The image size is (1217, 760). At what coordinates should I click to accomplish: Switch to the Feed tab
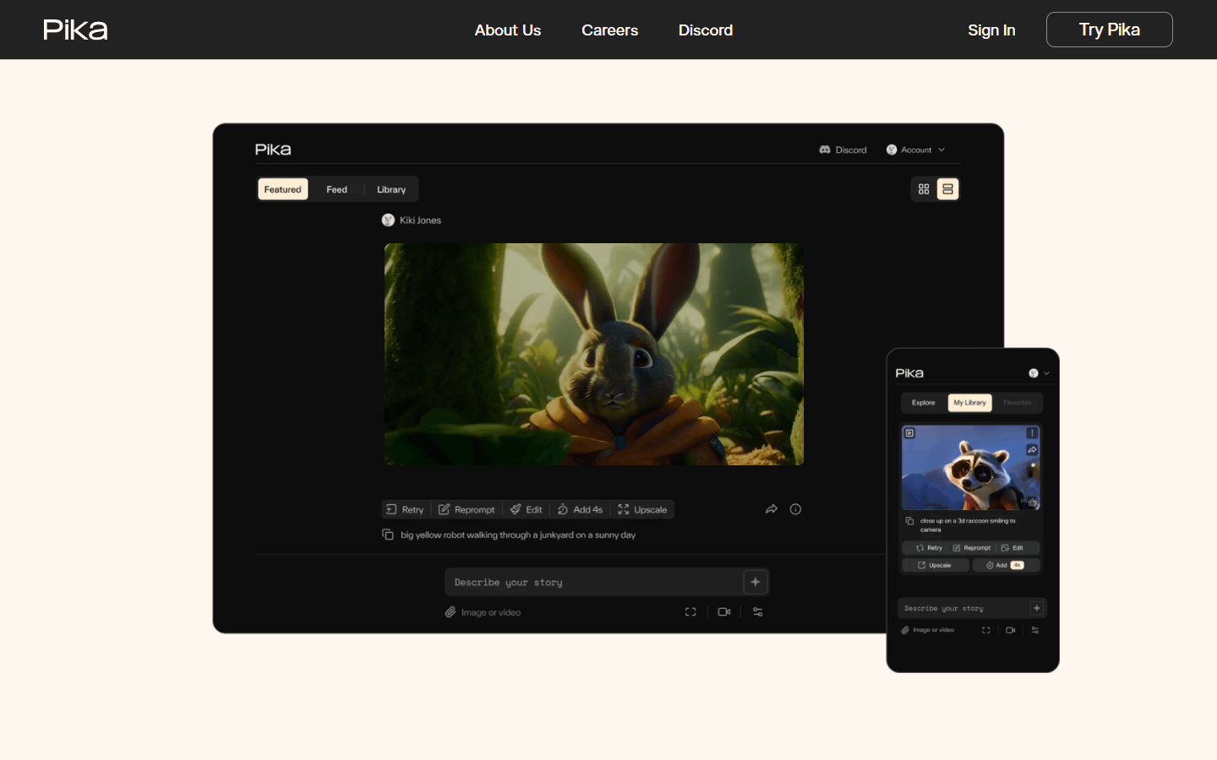point(336,189)
